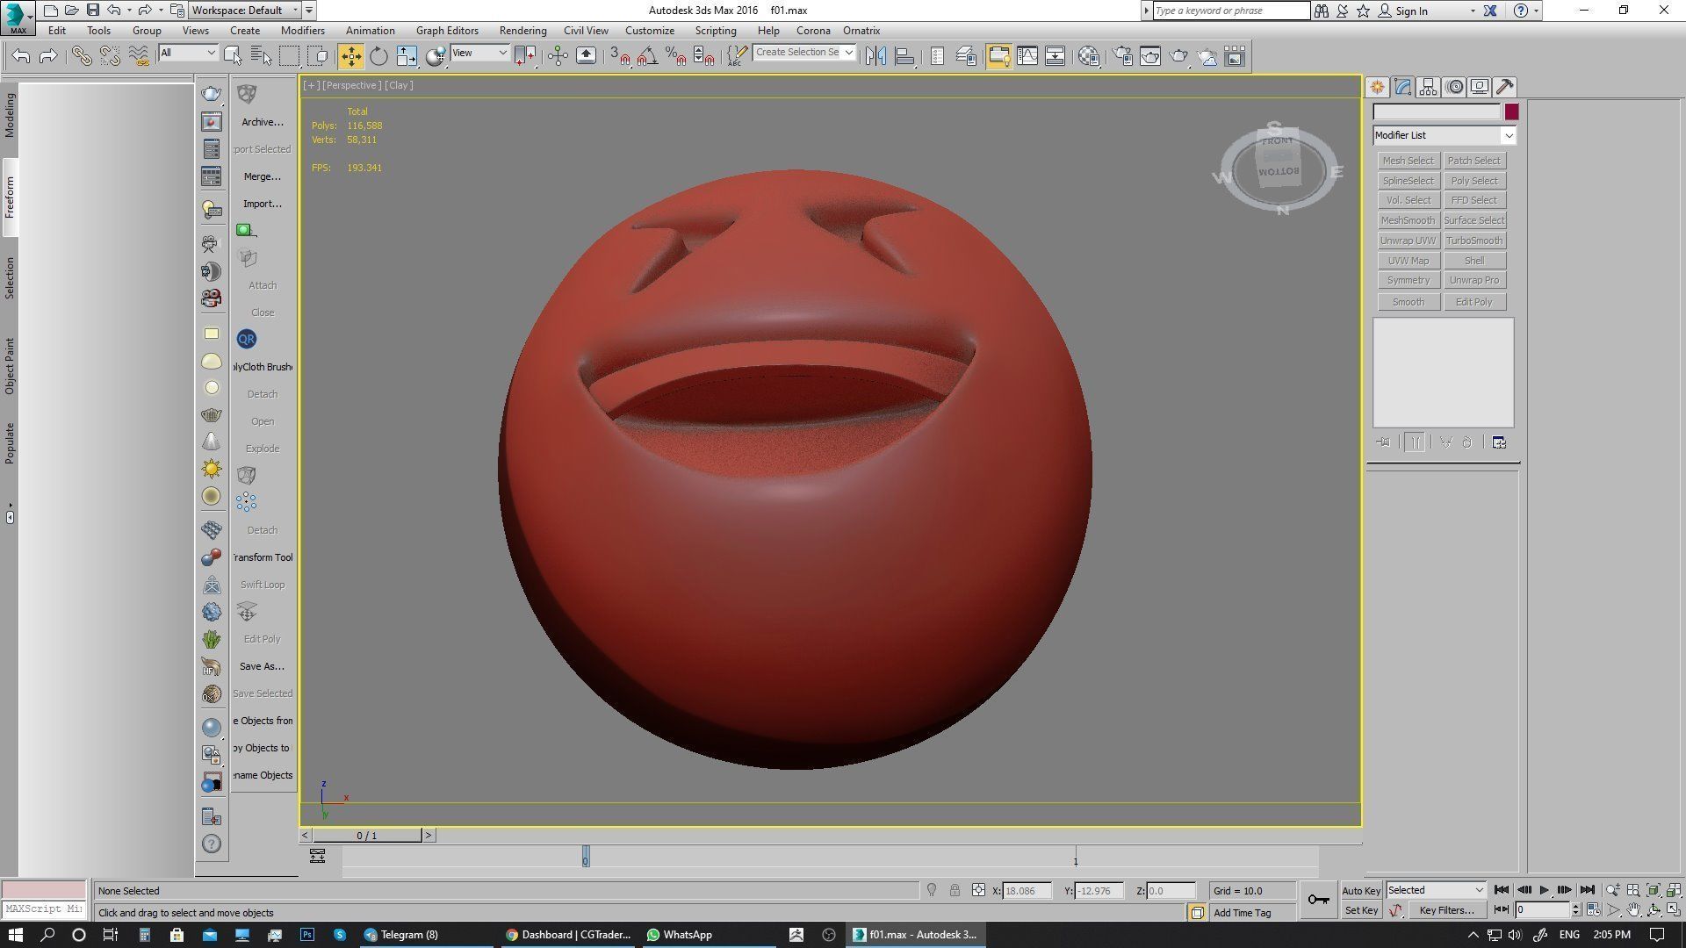Open the Corona menu
This screenshot has height=948, width=1686.
coord(813,30)
